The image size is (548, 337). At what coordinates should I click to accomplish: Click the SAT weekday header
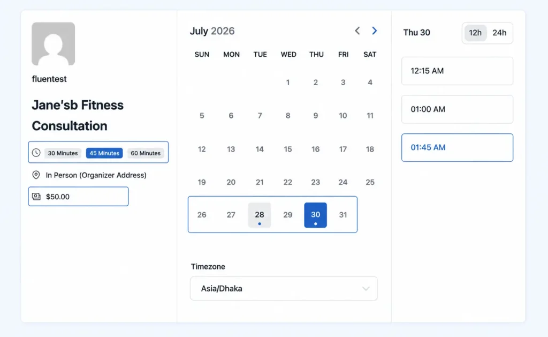pos(370,55)
